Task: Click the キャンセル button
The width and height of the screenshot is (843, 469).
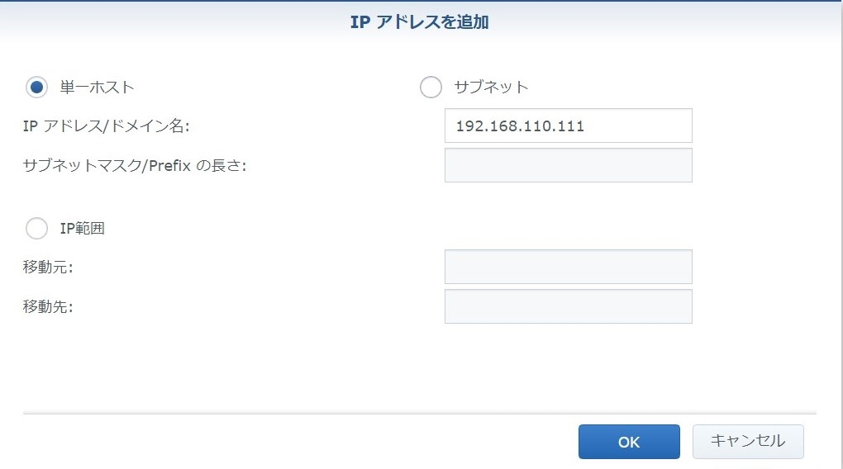Action: click(x=747, y=442)
